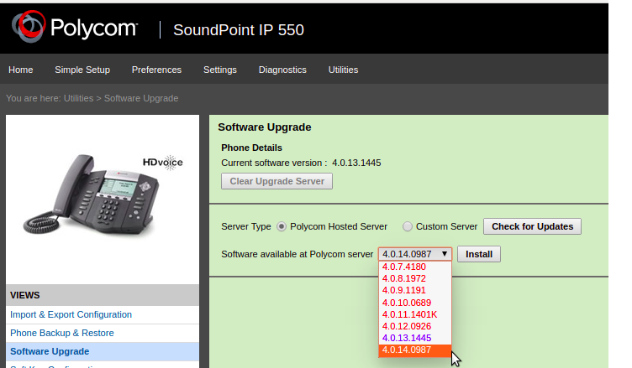Click the Clear Upgrade Server button
Screen dimensions: 632x368
[x=276, y=181]
